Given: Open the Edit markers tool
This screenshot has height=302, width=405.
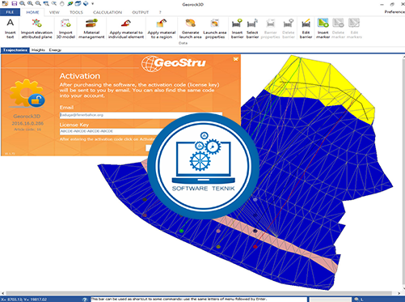Looking at the screenshot, I should [x=354, y=28].
